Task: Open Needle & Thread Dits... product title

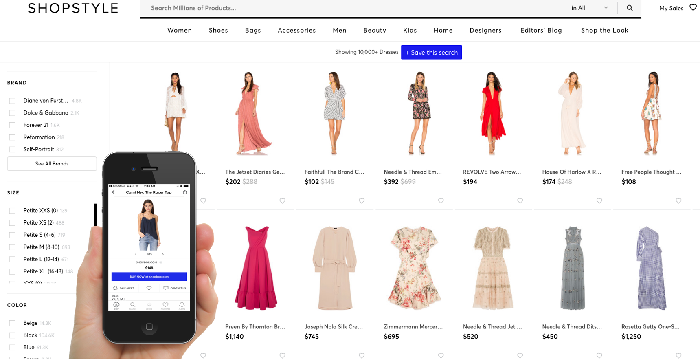Action: [572, 326]
